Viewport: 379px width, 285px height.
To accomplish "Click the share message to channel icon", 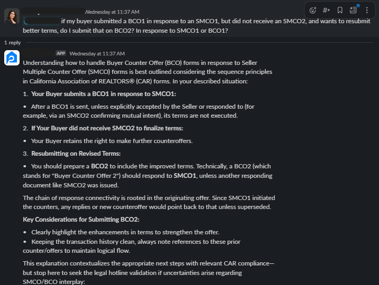I will point(326,10).
